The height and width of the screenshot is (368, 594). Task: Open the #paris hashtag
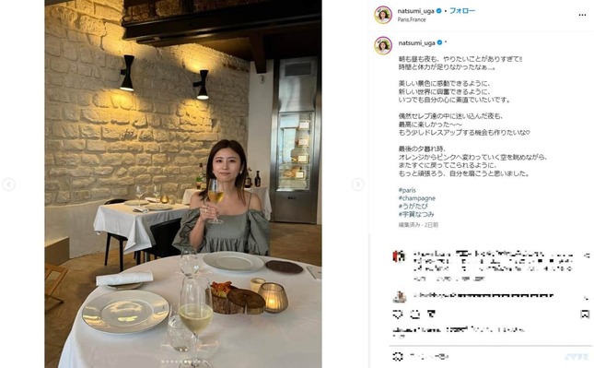(x=407, y=190)
